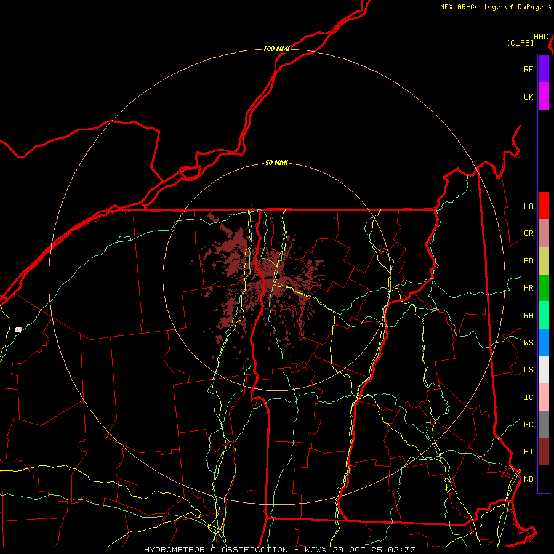Click the IC legend label
This screenshot has width=554, height=554.
528,398
